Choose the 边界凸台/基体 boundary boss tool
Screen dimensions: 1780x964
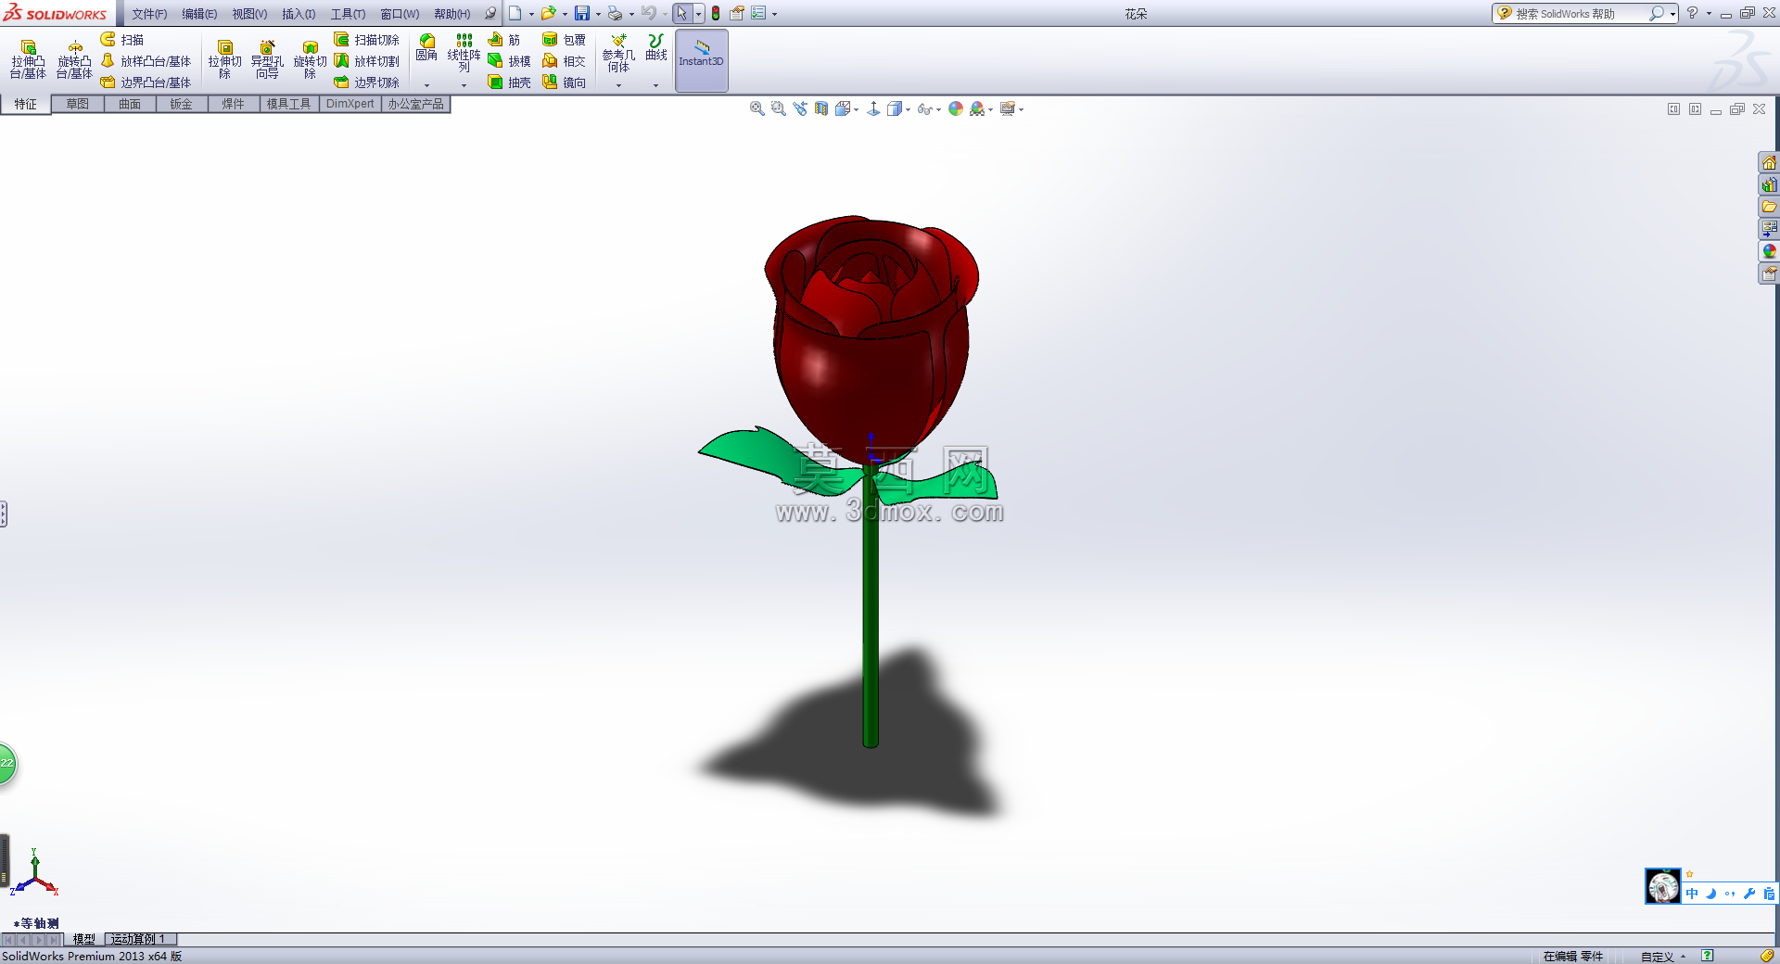click(146, 82)
